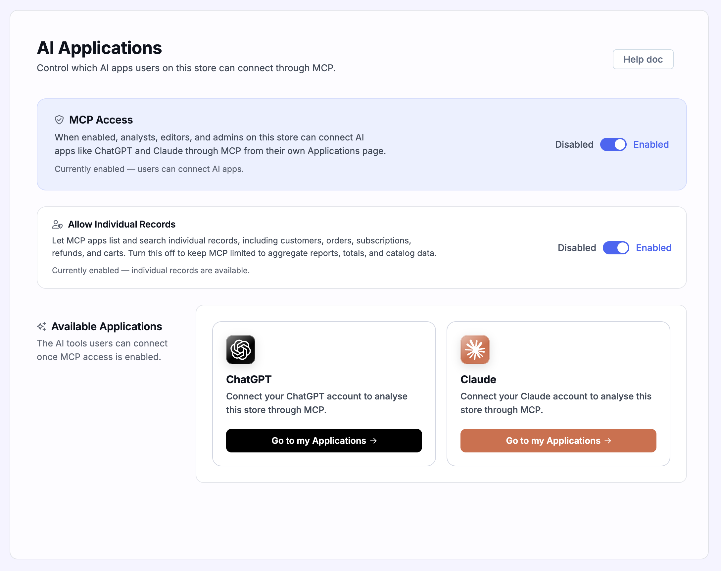Click the MCP Access heading
721x571 pixels.
pos(101,120)
